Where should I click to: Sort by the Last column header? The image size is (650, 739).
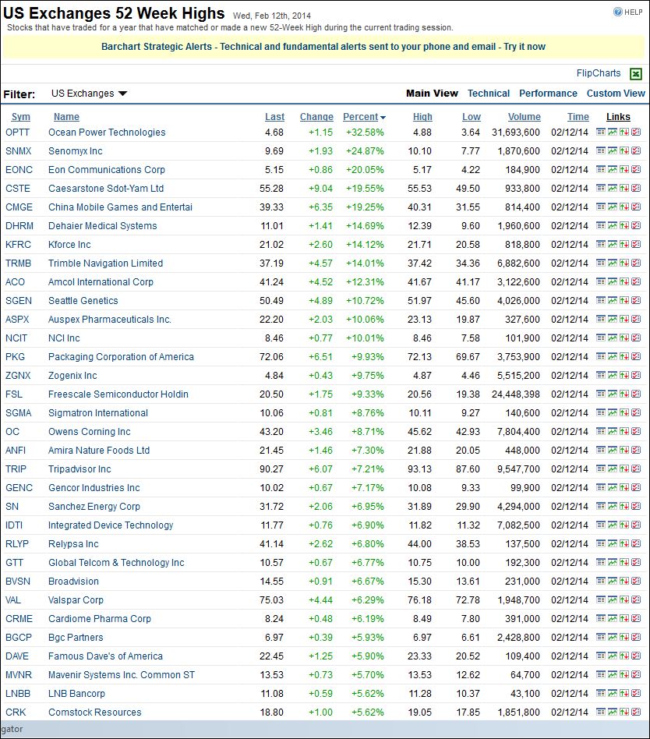(275, 117)
